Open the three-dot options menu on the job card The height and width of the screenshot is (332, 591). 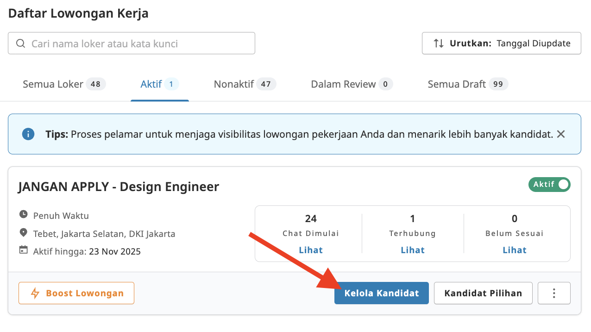[554, 293]
